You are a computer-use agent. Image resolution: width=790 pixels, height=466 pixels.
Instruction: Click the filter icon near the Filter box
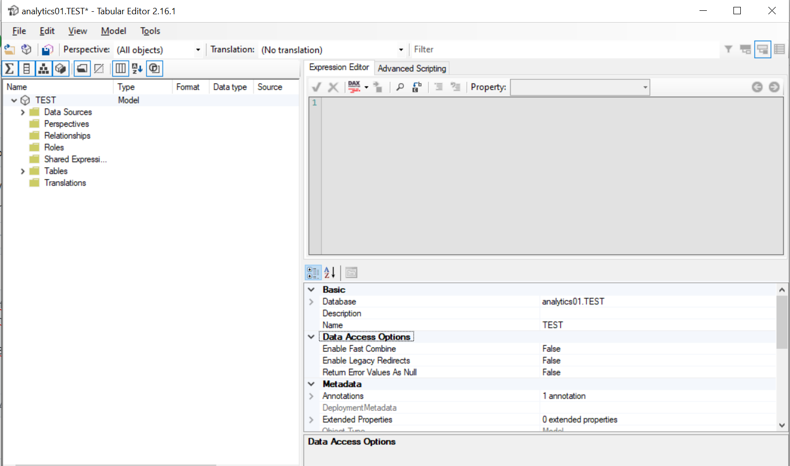(x=728, y=49)
